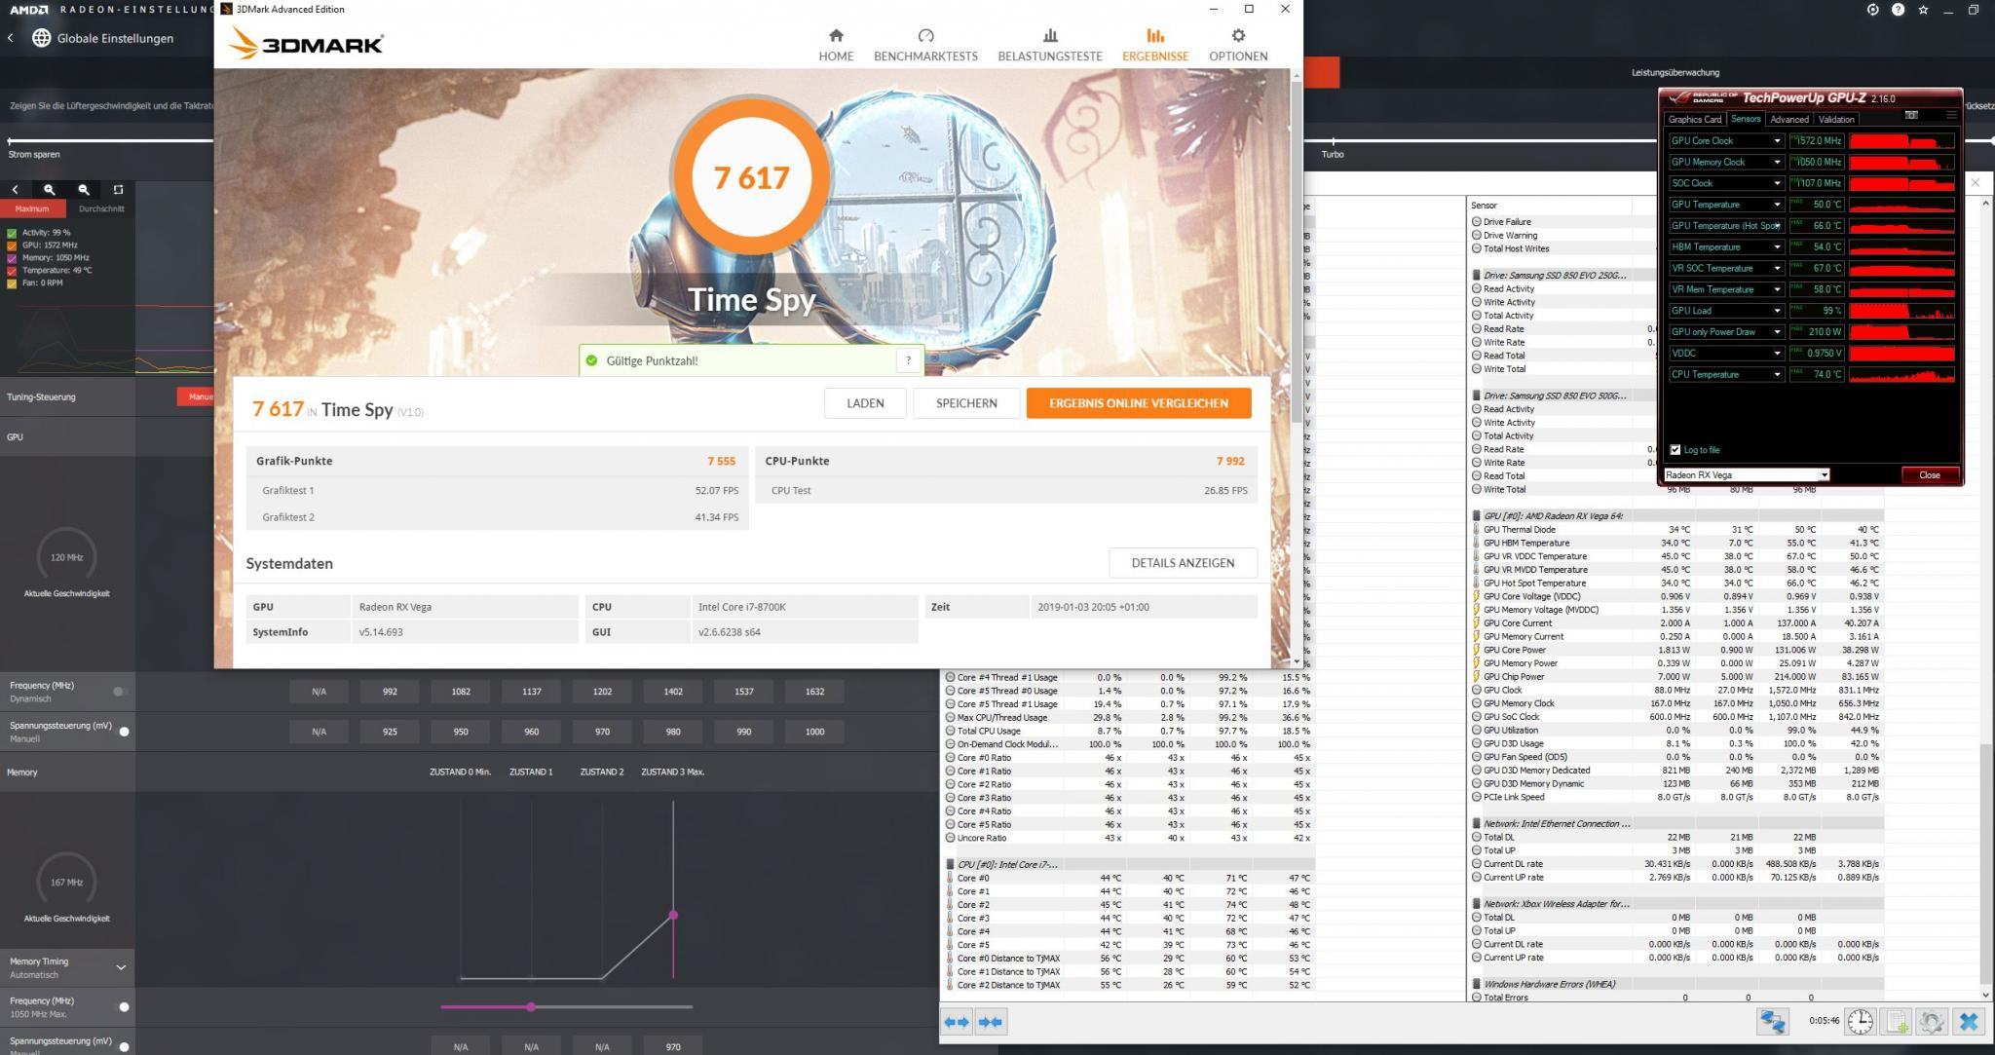The height and width of the screenshot is (1055, 1995).
Task: Switch to Advanced tab in GPU-Z
Action: tap(1789, 120)
